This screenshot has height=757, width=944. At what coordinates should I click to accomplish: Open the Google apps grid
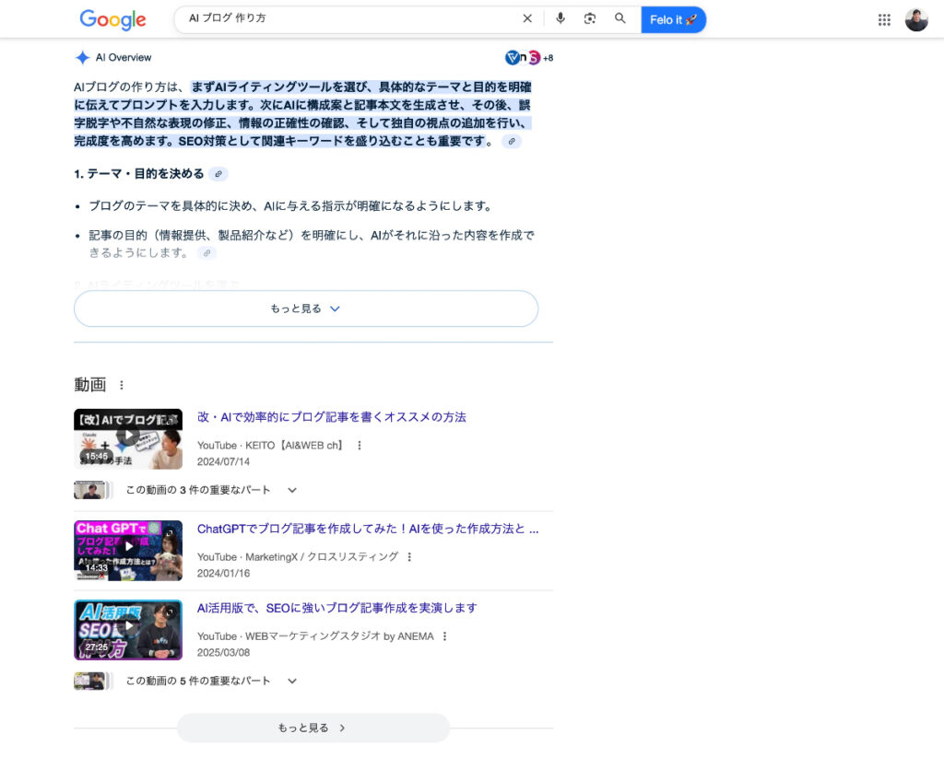(x=884, y=19)
